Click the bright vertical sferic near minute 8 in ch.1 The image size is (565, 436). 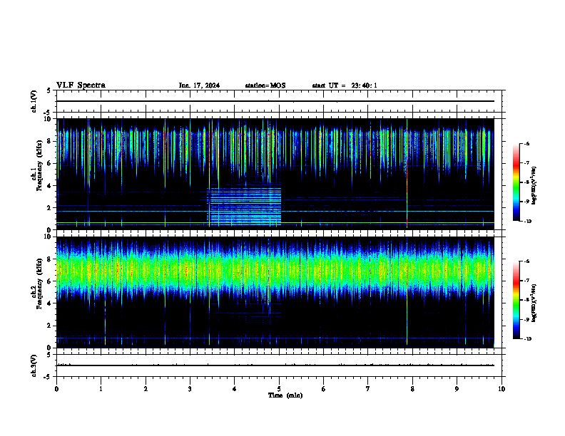(407, 174)
